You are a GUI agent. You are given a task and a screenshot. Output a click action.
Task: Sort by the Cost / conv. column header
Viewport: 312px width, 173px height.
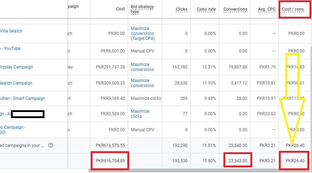pyautogui.click(x=293, y=9)
